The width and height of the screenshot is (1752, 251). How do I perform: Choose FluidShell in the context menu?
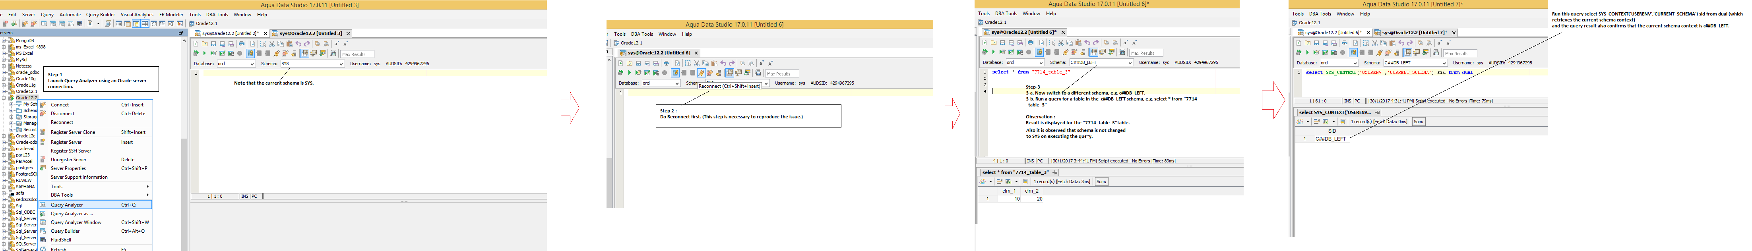[x=95, y=239]
